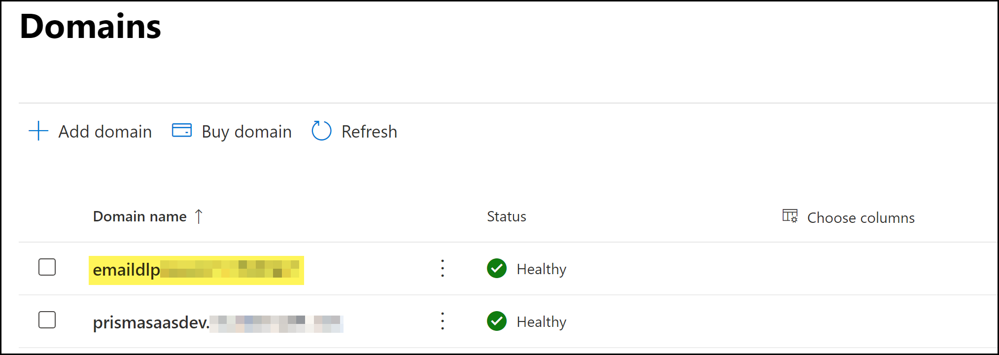This screenshot has height=355, width=999.
Task: Click the green check icon for emaildlp
Action: point(496,269)
